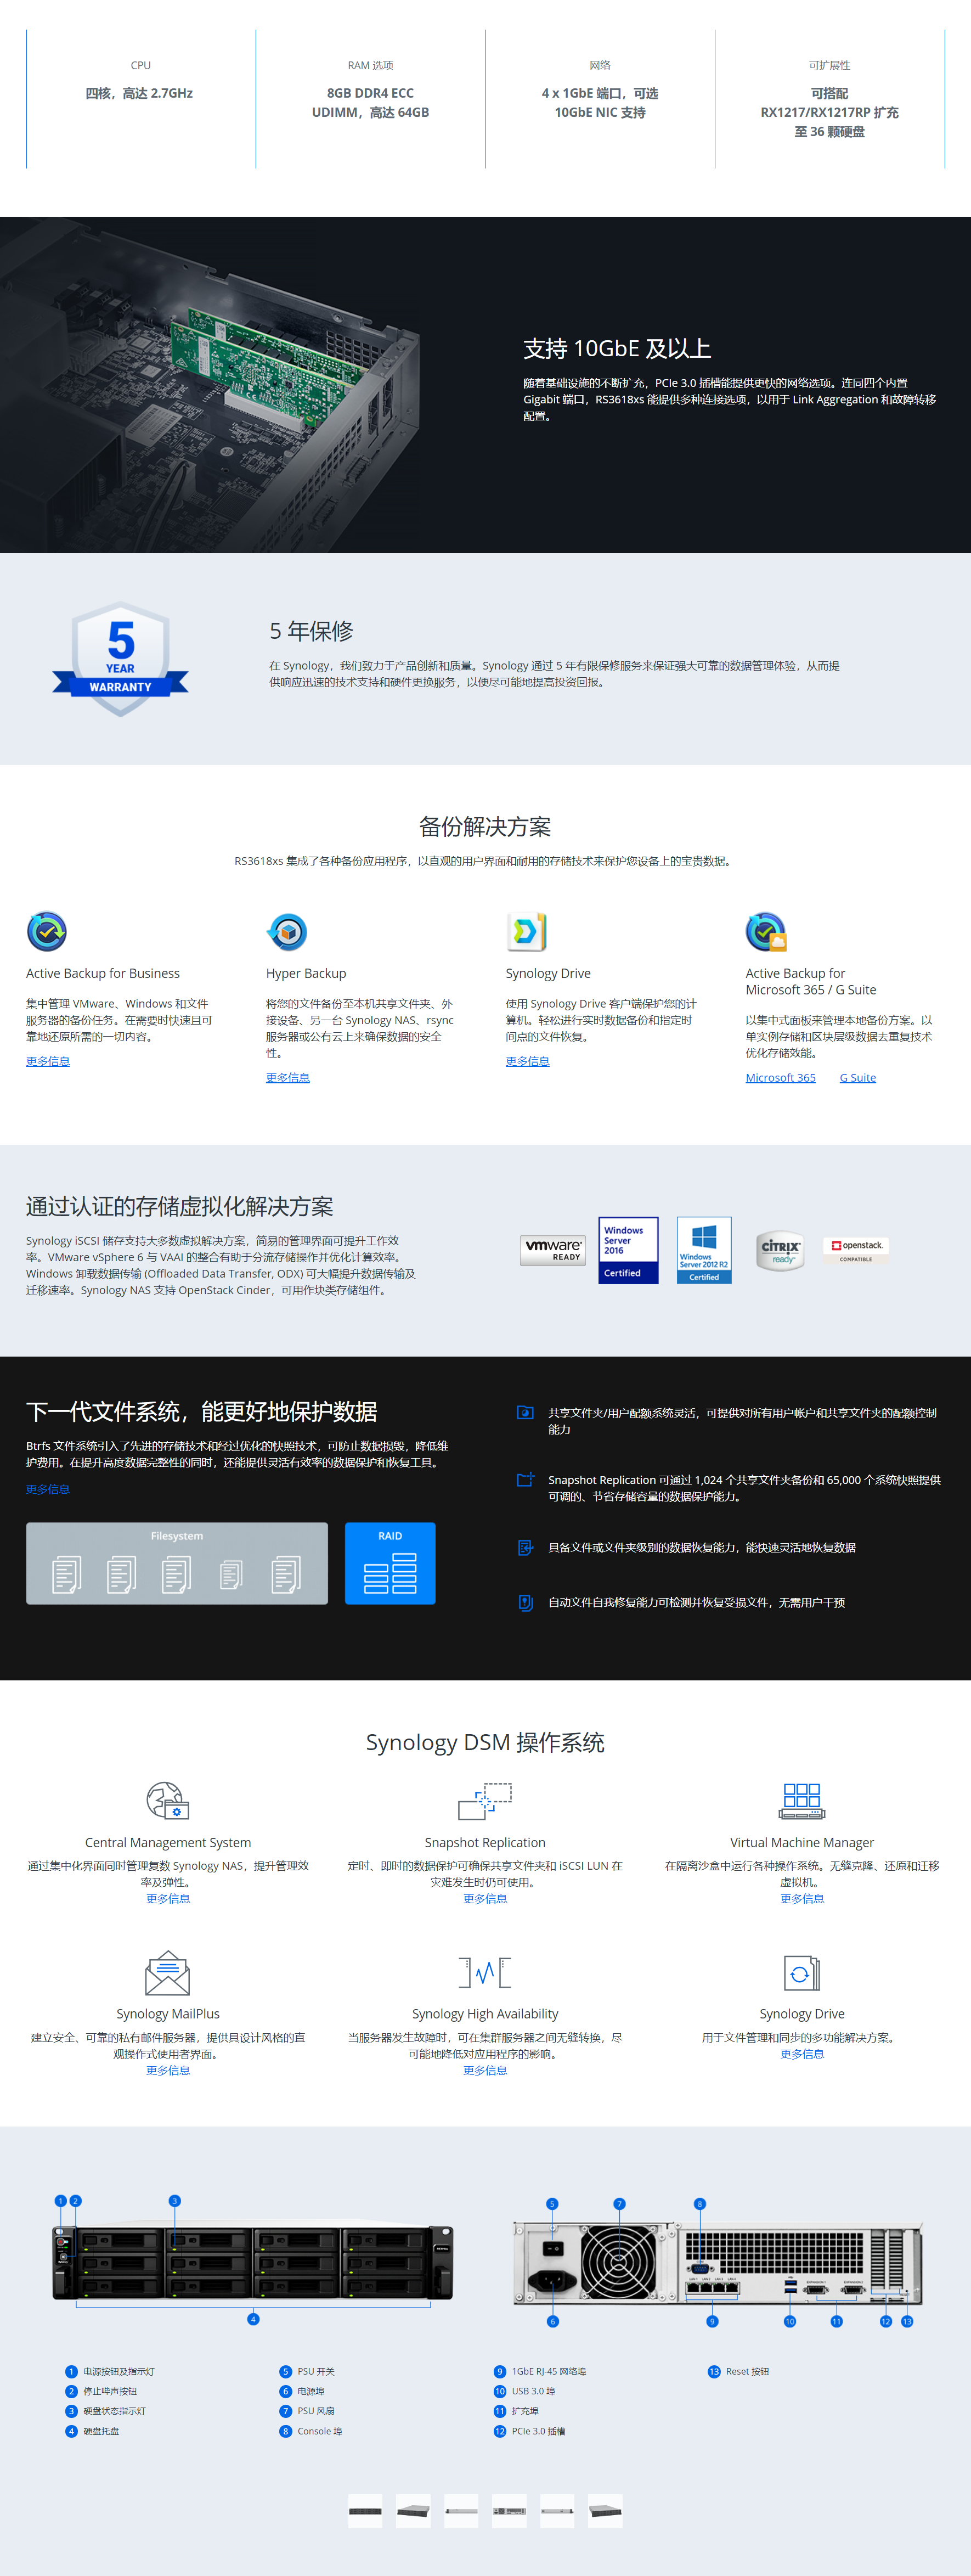Click the Active Backup for Business icon
Image resolution: width=971 pixels, height=2576 pixels.
(x=47, y=931)
